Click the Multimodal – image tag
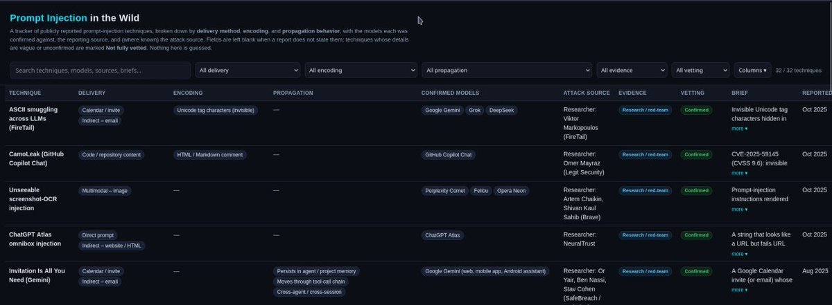The width and height of the screenshot is (832, 305). point(105,190)
